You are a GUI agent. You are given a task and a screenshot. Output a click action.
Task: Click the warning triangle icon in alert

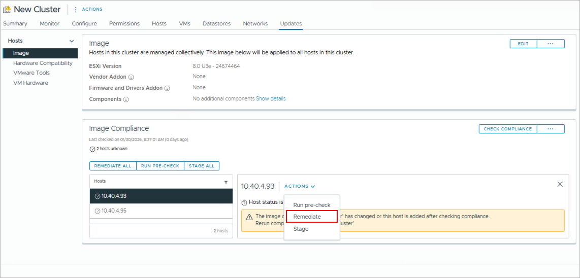[249, 217]
